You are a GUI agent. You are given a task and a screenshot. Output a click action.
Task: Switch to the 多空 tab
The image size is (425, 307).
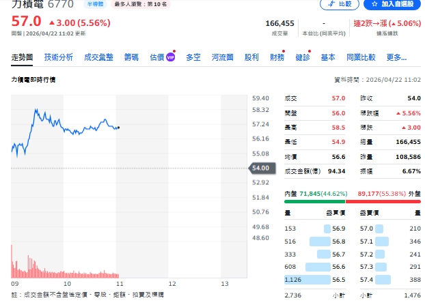click(193, 57)
